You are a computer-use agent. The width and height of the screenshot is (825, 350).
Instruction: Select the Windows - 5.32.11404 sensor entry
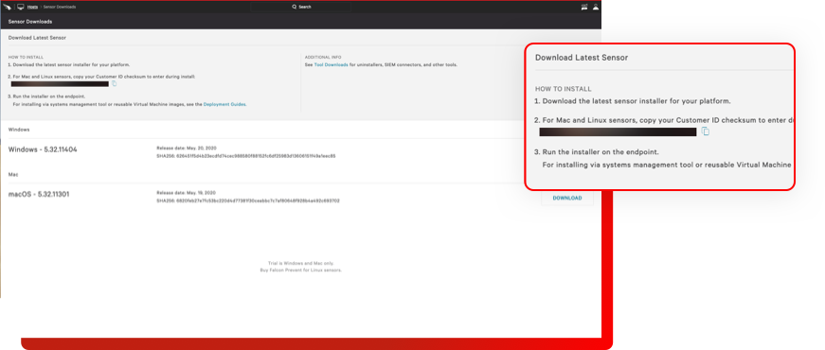[x=43, y=149]
